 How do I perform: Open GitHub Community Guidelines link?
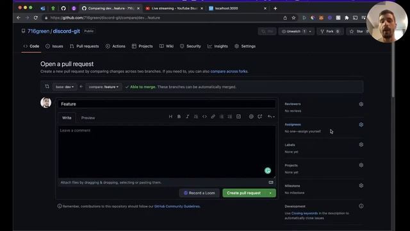coord(177,207)
